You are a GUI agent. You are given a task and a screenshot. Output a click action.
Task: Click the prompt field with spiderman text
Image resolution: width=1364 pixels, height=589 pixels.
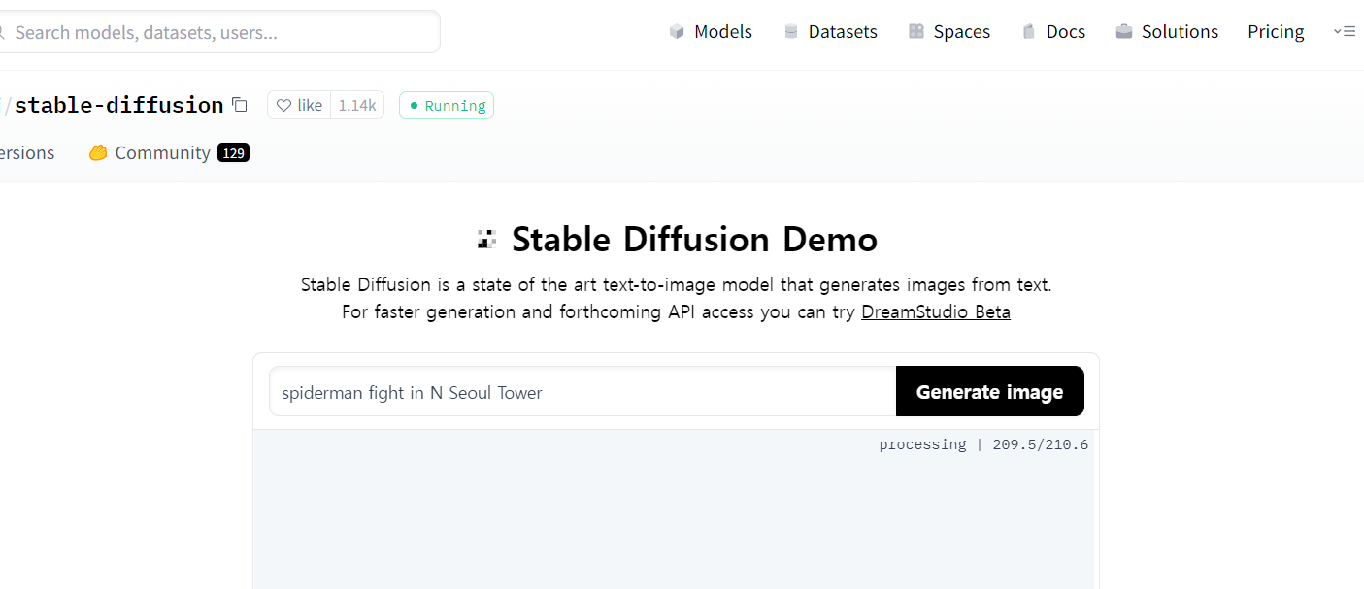tap(582, 391)
